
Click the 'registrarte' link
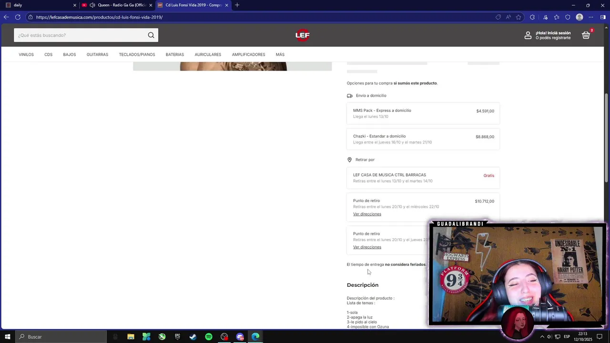pyautogui.click(x=561, y=38)
